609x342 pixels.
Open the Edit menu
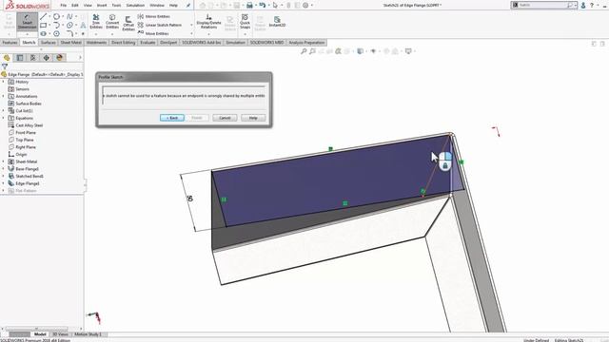75,6
